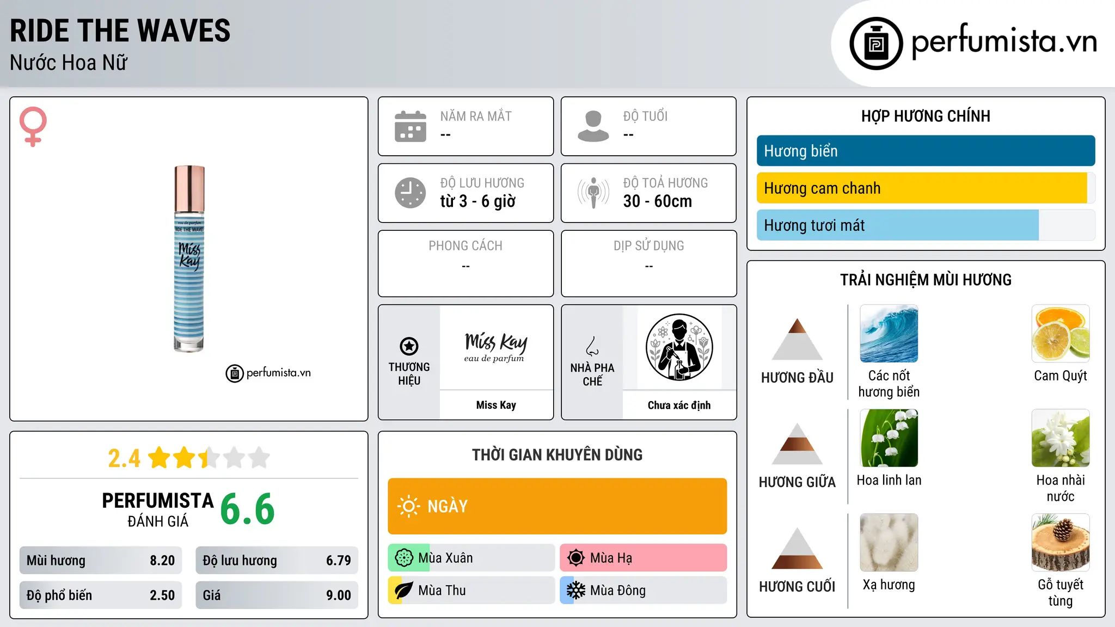The image size is (1115, 627).
Task: Click the perfumista.vn bottle logo icon
Action: [876, 44]
